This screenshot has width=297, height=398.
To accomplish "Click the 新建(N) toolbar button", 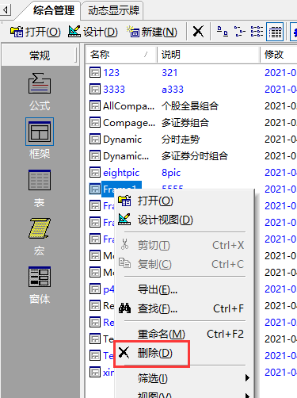I will [151, 32].
